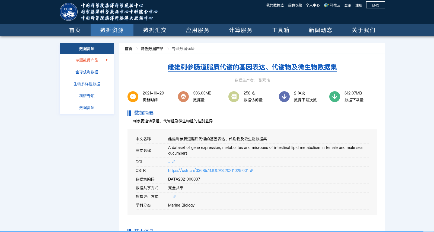The width and height of the screenshot is (434, 232).
Task: Open the 工具箱 navigation tab
Action: click(x=281, y=30)
